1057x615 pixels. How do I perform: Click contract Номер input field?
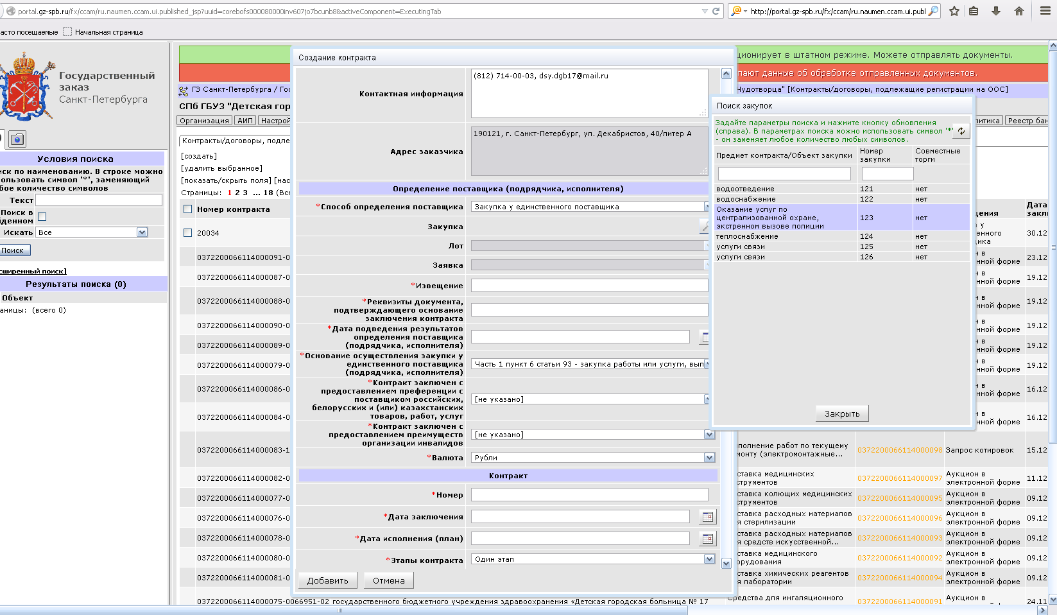click(590, 494)
